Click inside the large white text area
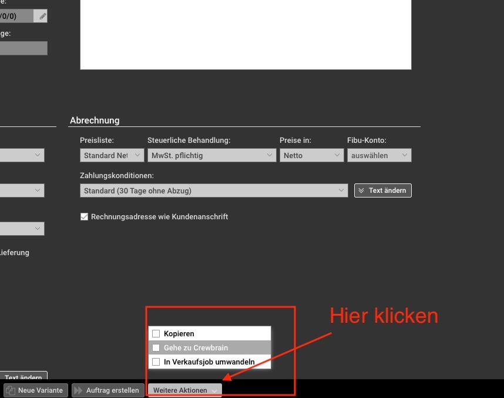 246,34
